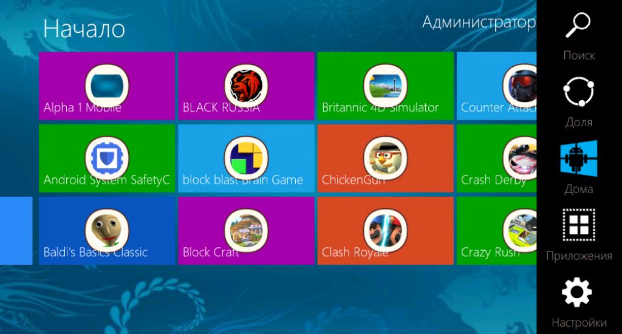Click the partial blue tile at left edge
622x334 pixels.
[16, 231]
